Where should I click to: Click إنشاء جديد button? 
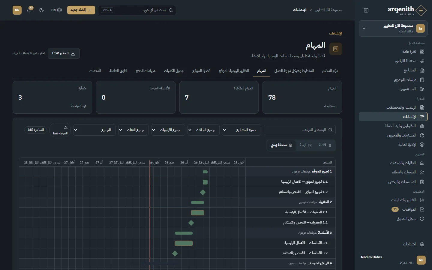click(x=81, y=10)
